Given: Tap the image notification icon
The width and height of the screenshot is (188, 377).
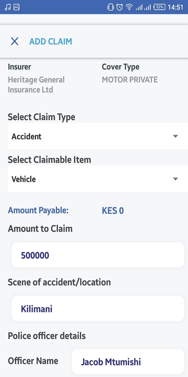Looking at the screenshot, I should coord(17,7).
